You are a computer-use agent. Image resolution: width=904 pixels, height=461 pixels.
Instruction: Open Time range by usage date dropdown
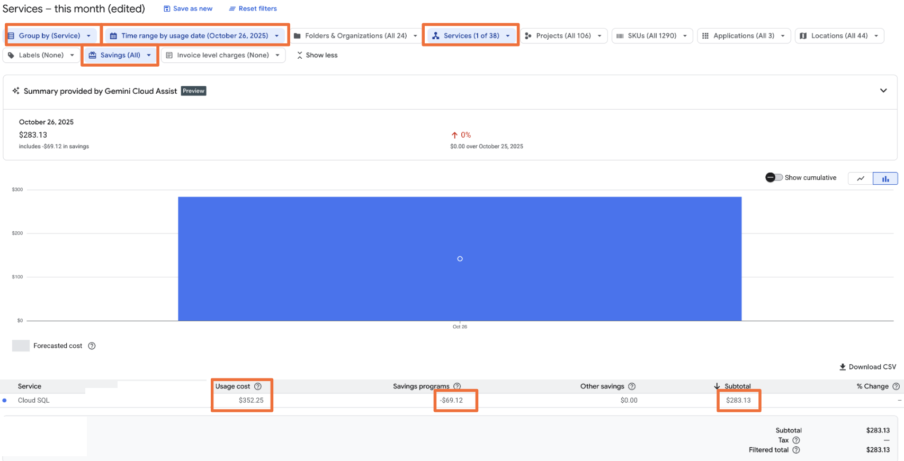pyautogui.click(x=195, y=35)
